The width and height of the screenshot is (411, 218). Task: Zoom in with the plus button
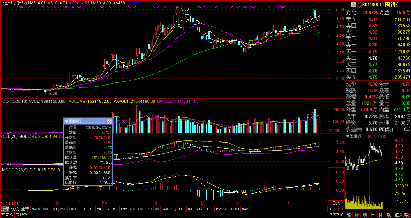[331, 209]
